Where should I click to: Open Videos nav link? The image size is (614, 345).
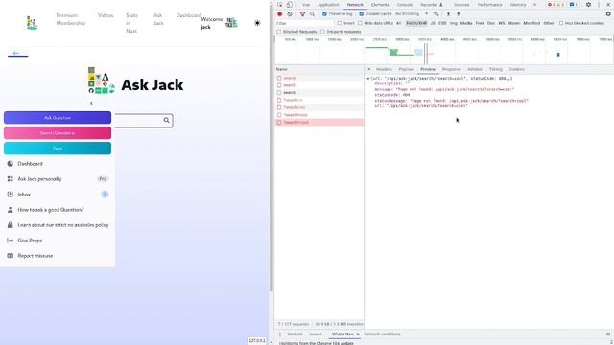pos(106,15)
